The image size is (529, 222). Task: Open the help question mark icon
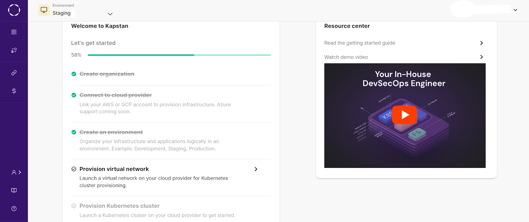[x=14, y=208]
